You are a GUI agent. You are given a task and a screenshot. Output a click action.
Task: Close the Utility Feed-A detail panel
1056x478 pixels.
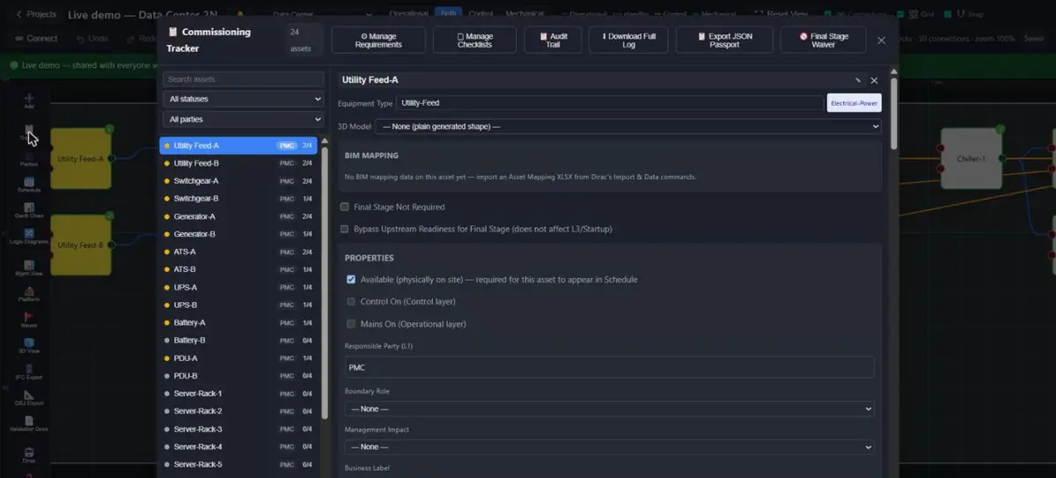coord(874,80)
